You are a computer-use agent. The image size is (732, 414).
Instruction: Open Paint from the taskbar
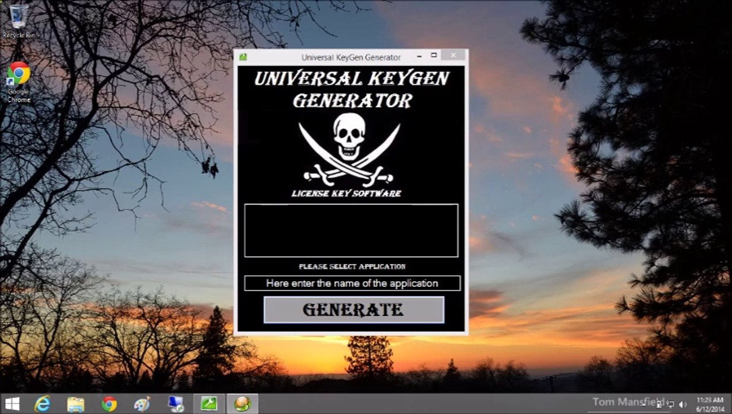142,404
